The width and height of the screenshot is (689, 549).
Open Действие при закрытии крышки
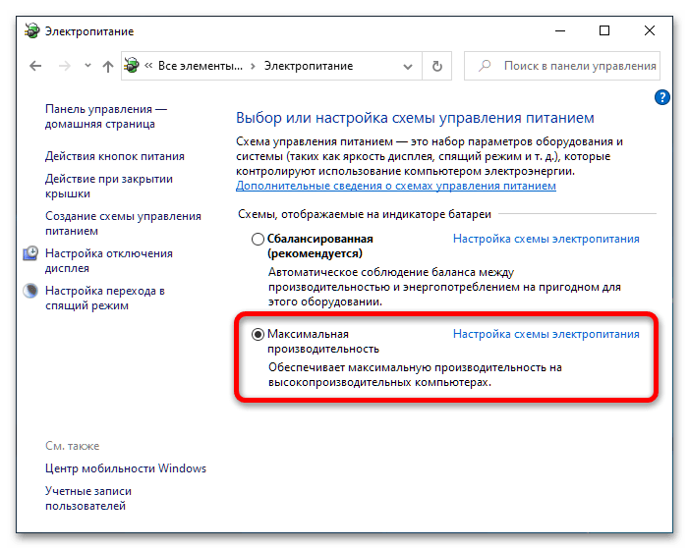tap(109, 187)
